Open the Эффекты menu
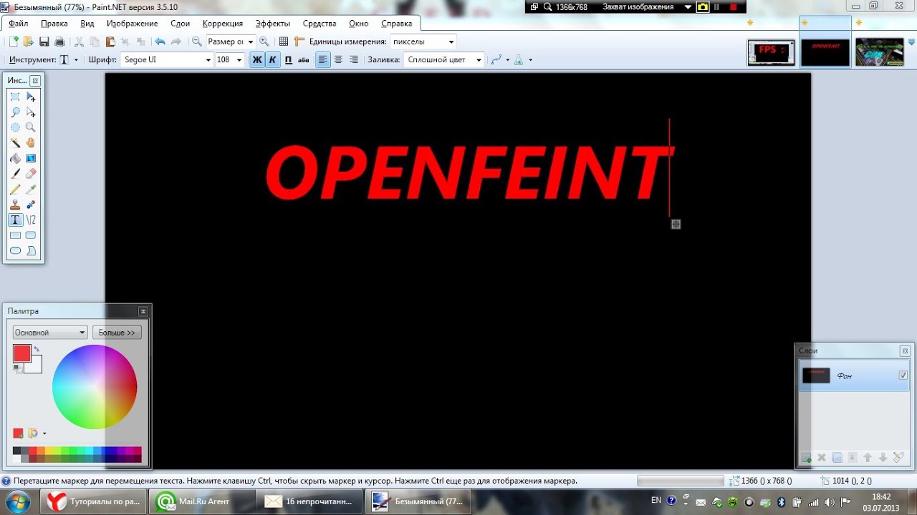 272,24
